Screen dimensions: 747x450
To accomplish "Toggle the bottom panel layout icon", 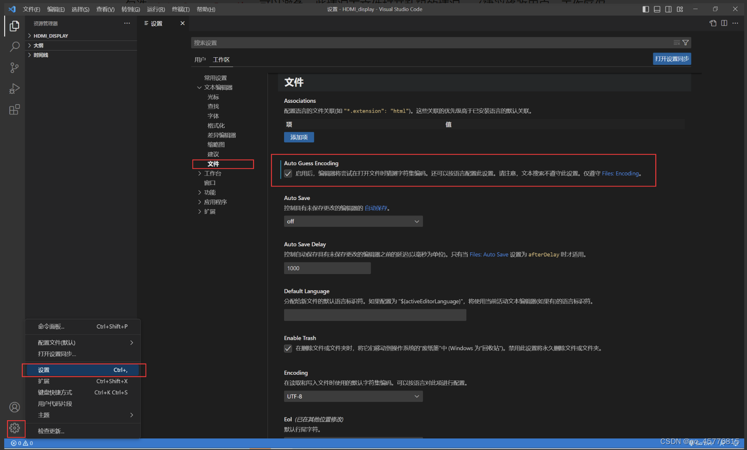I will click(x=657, y=9).
